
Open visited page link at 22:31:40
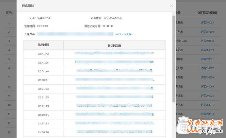tap(114, 71)
